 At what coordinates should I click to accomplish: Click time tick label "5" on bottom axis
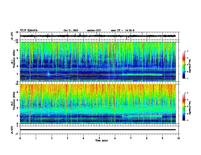tap(99, 138)
